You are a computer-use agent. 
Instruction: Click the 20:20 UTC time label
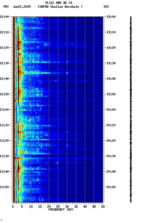coord(111,141)
